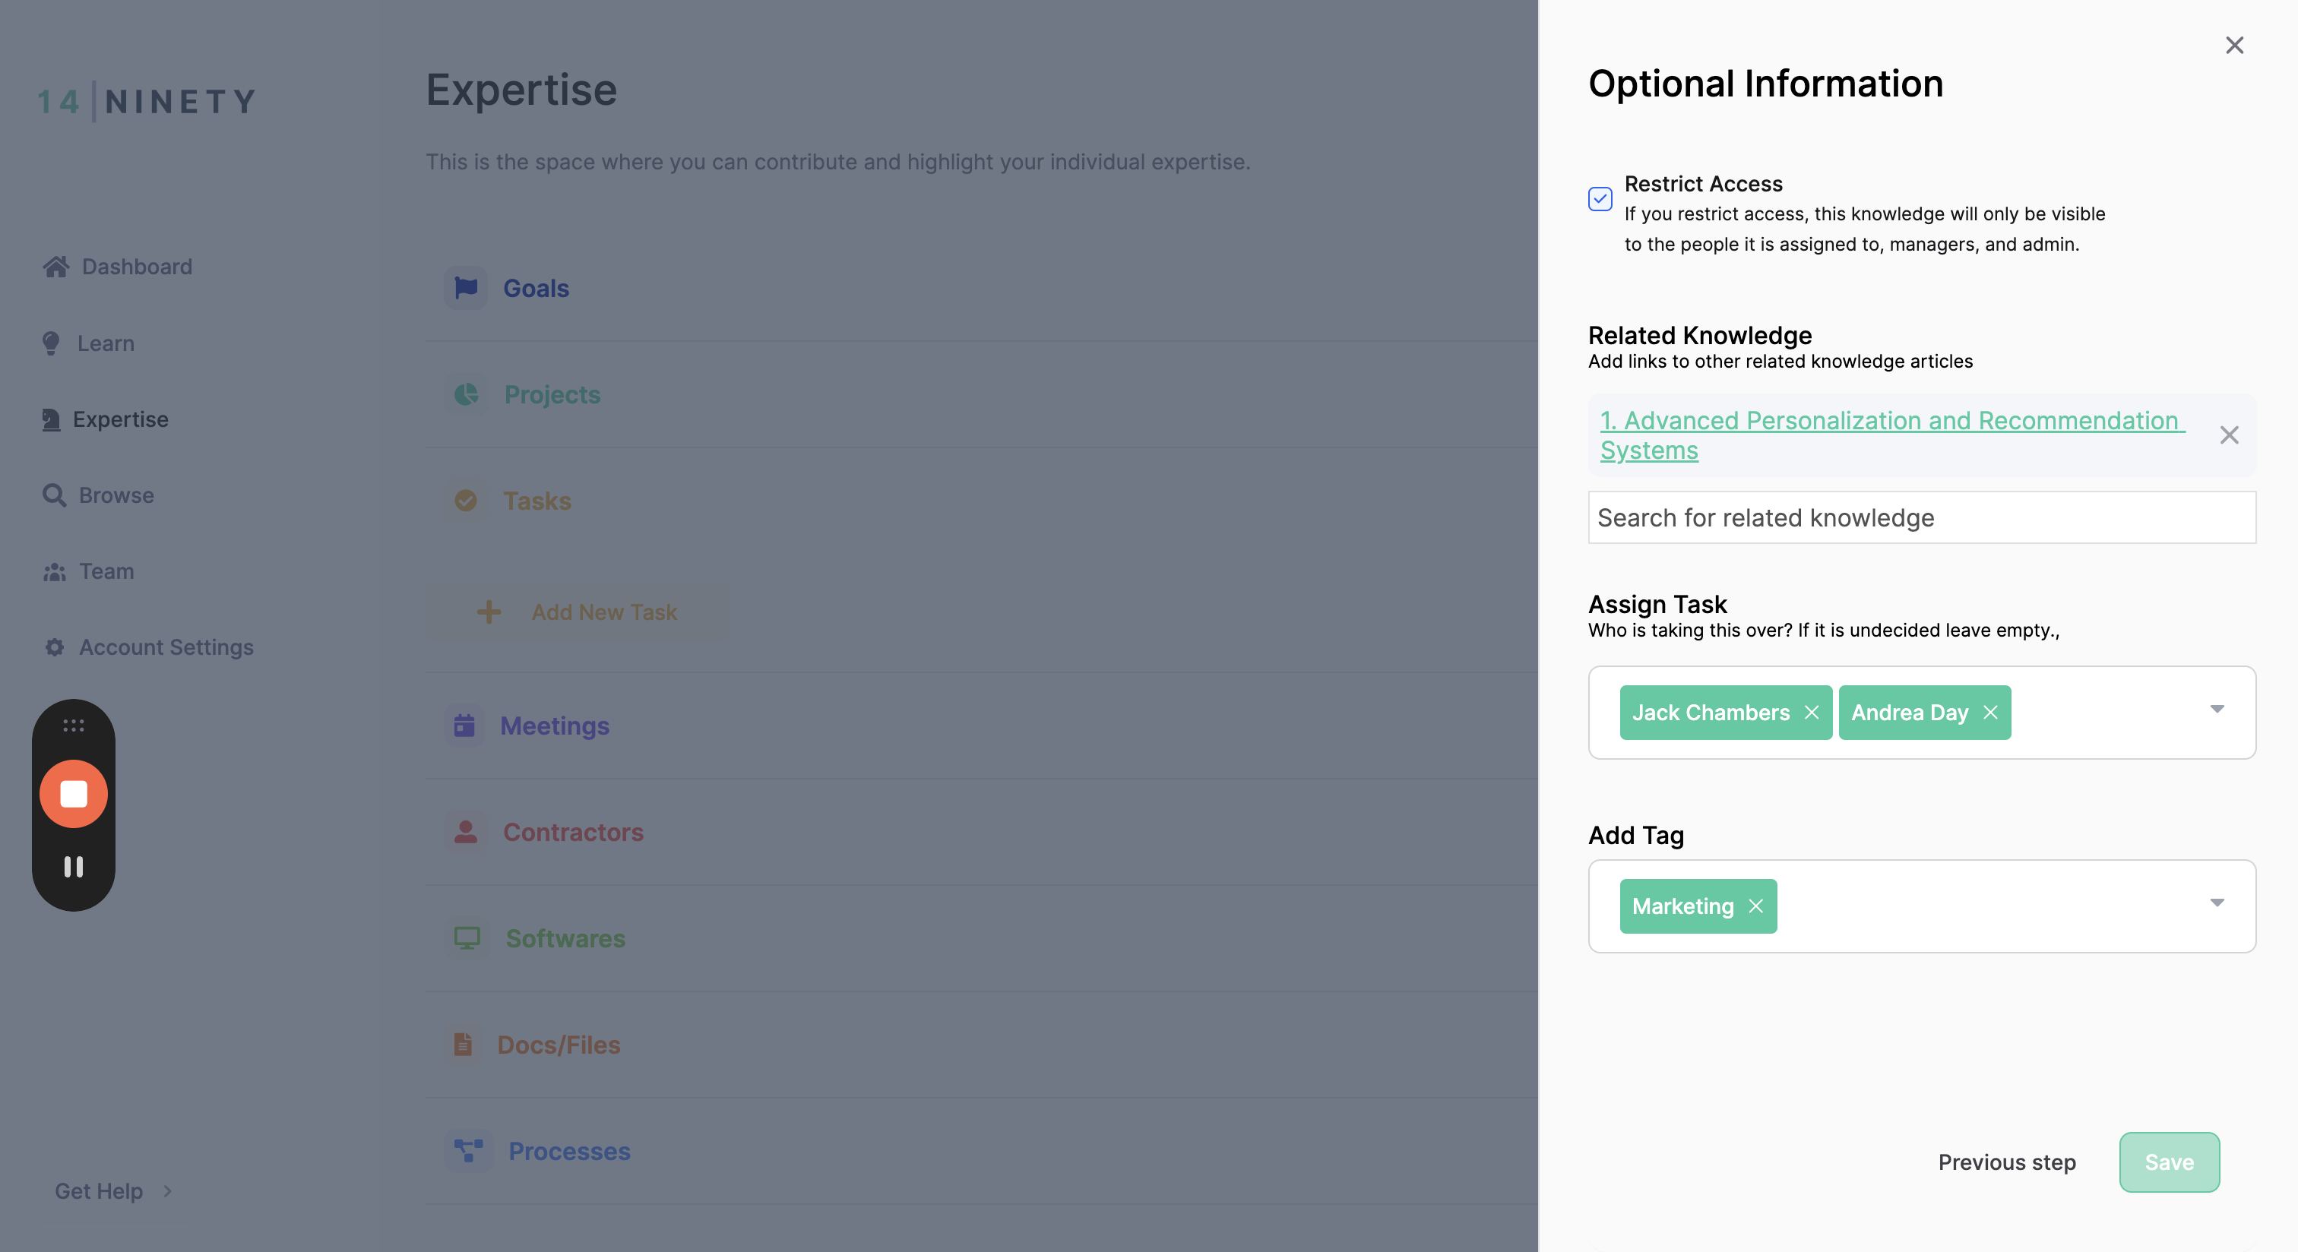Go back via Previous step
This screenshot has height=1252, width=2298.
(x=2006, y=1162)
